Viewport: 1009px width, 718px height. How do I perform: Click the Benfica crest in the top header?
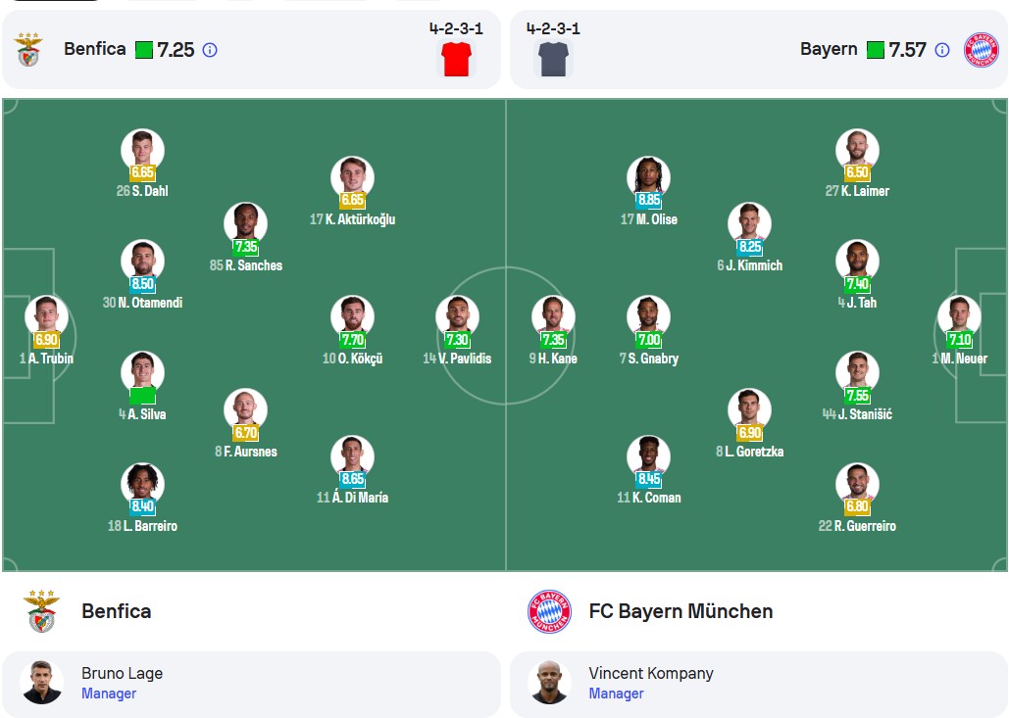click(28, 50)
